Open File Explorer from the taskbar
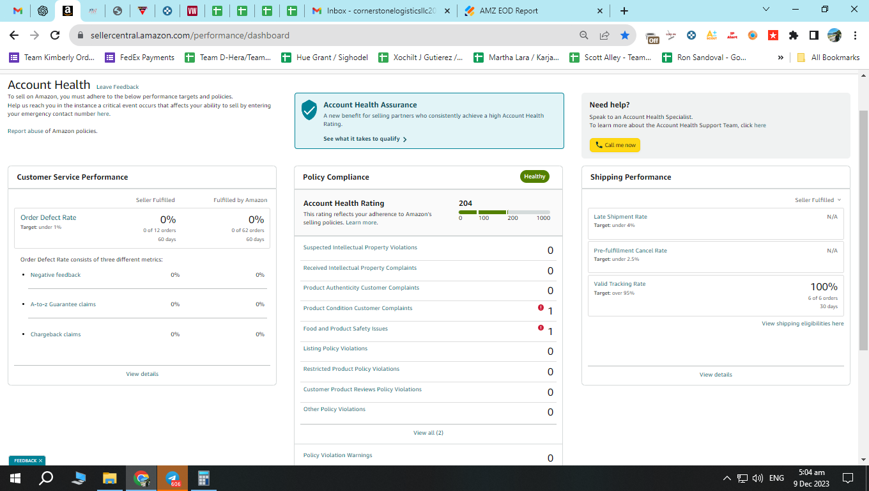 (110, 478)
